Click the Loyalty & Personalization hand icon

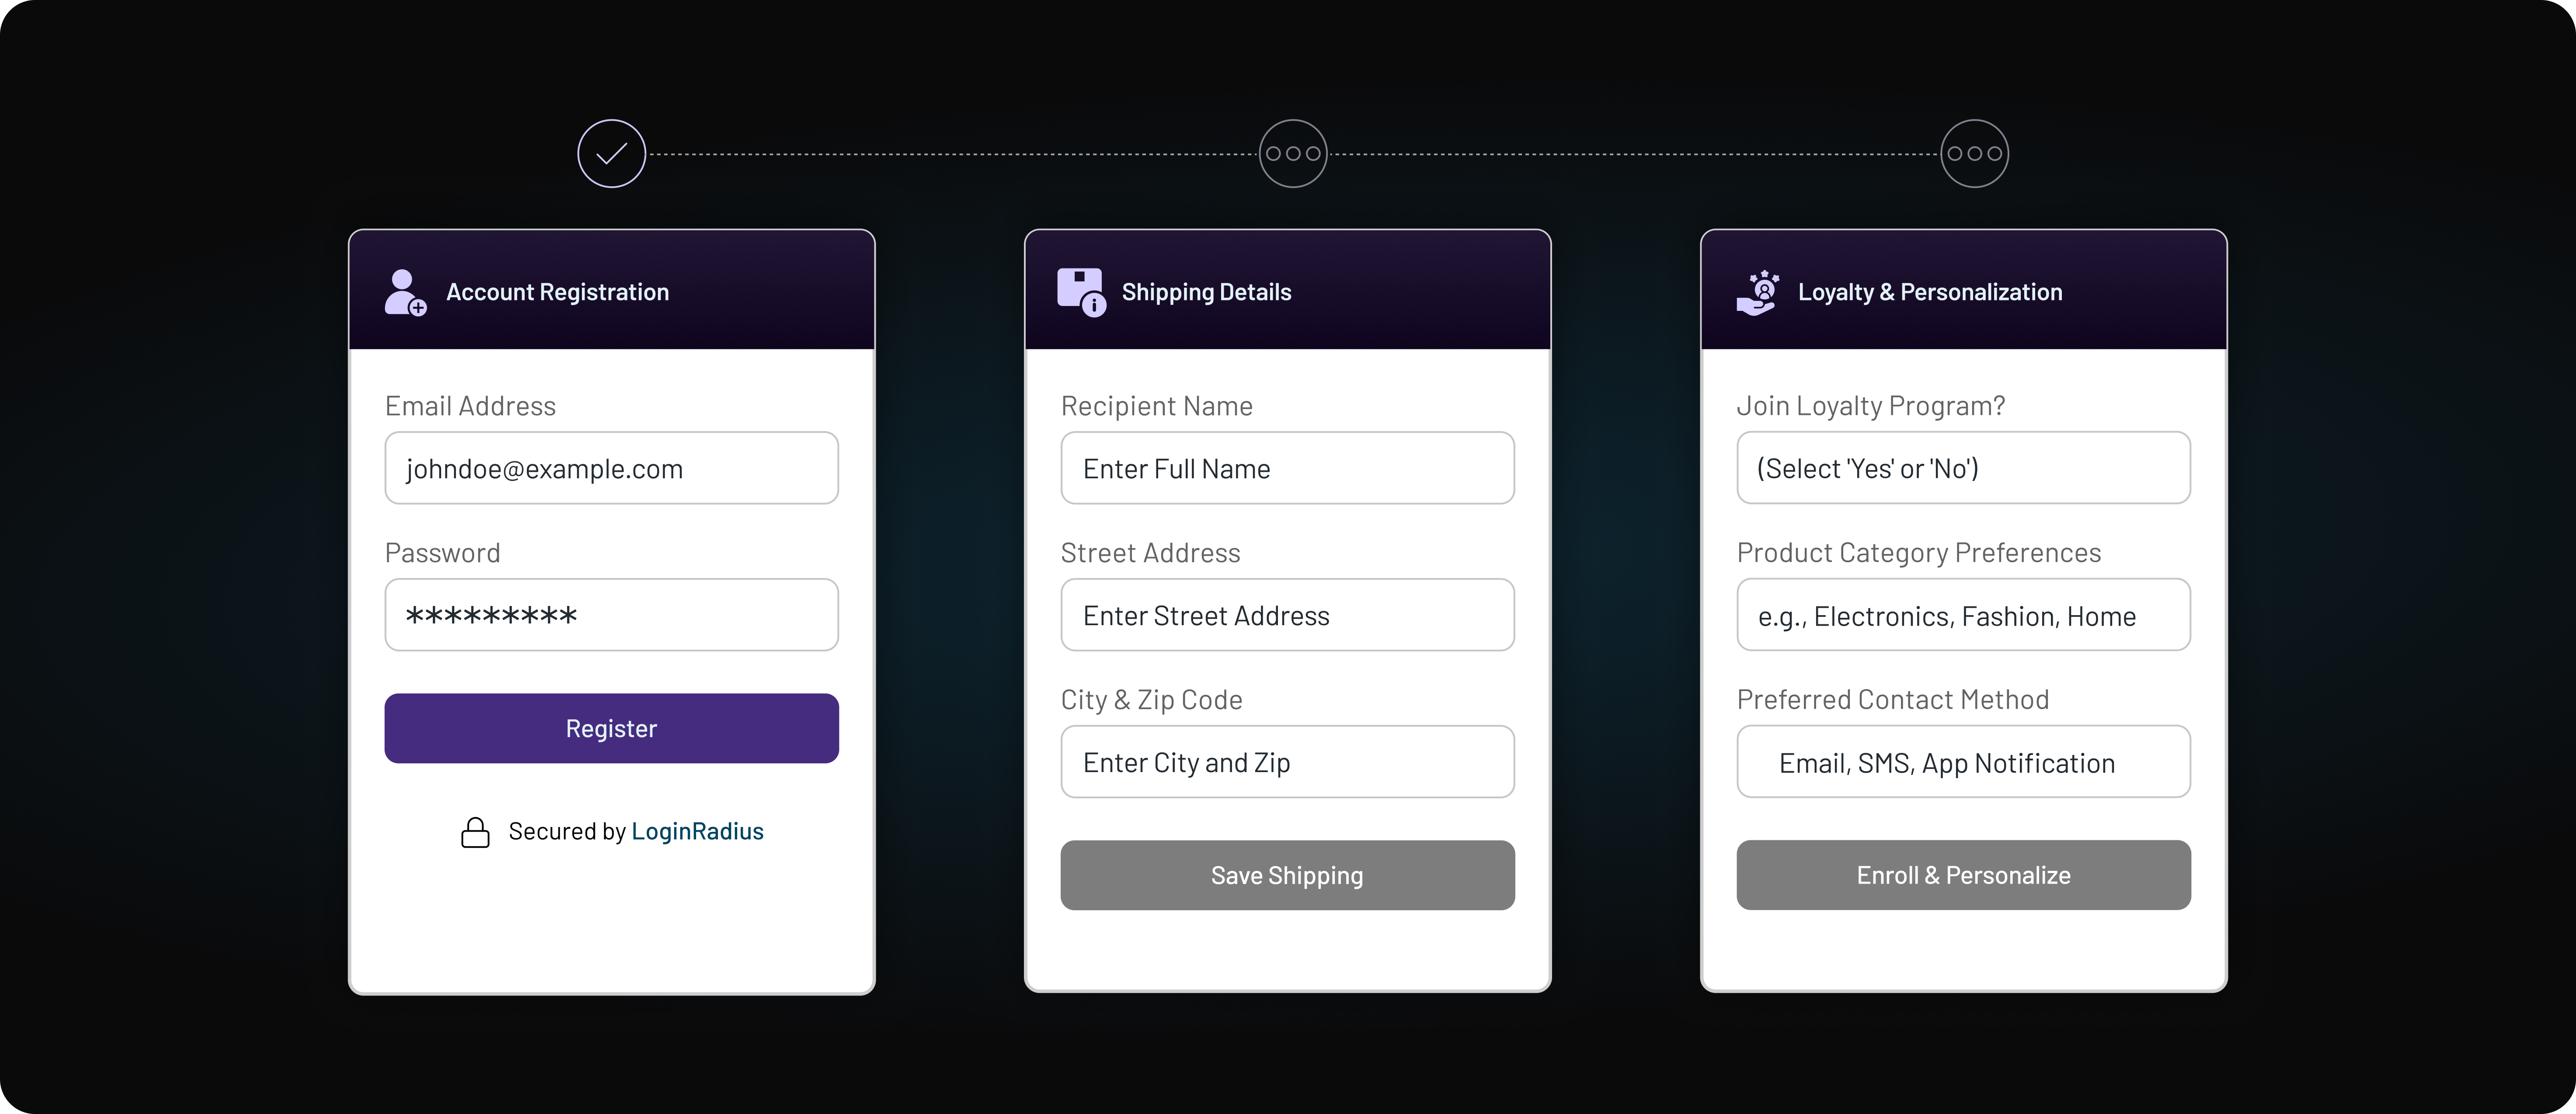click(1757, 292)
